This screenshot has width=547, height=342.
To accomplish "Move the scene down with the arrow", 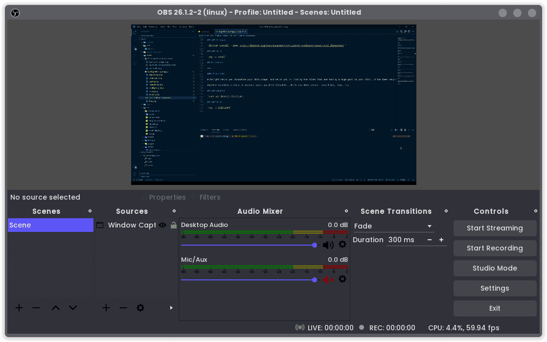I will 73,308.
